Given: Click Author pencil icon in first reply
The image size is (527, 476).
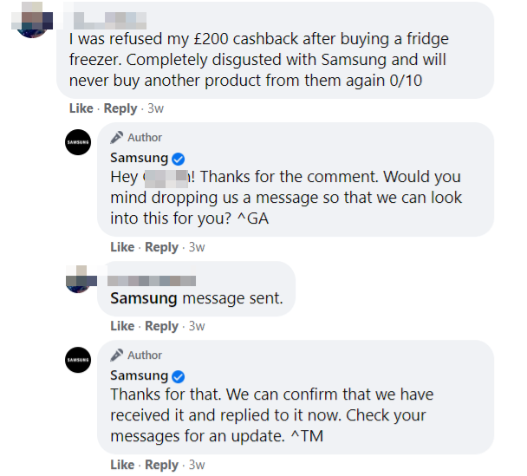Looking at the screenshot, I should point(117,138).
